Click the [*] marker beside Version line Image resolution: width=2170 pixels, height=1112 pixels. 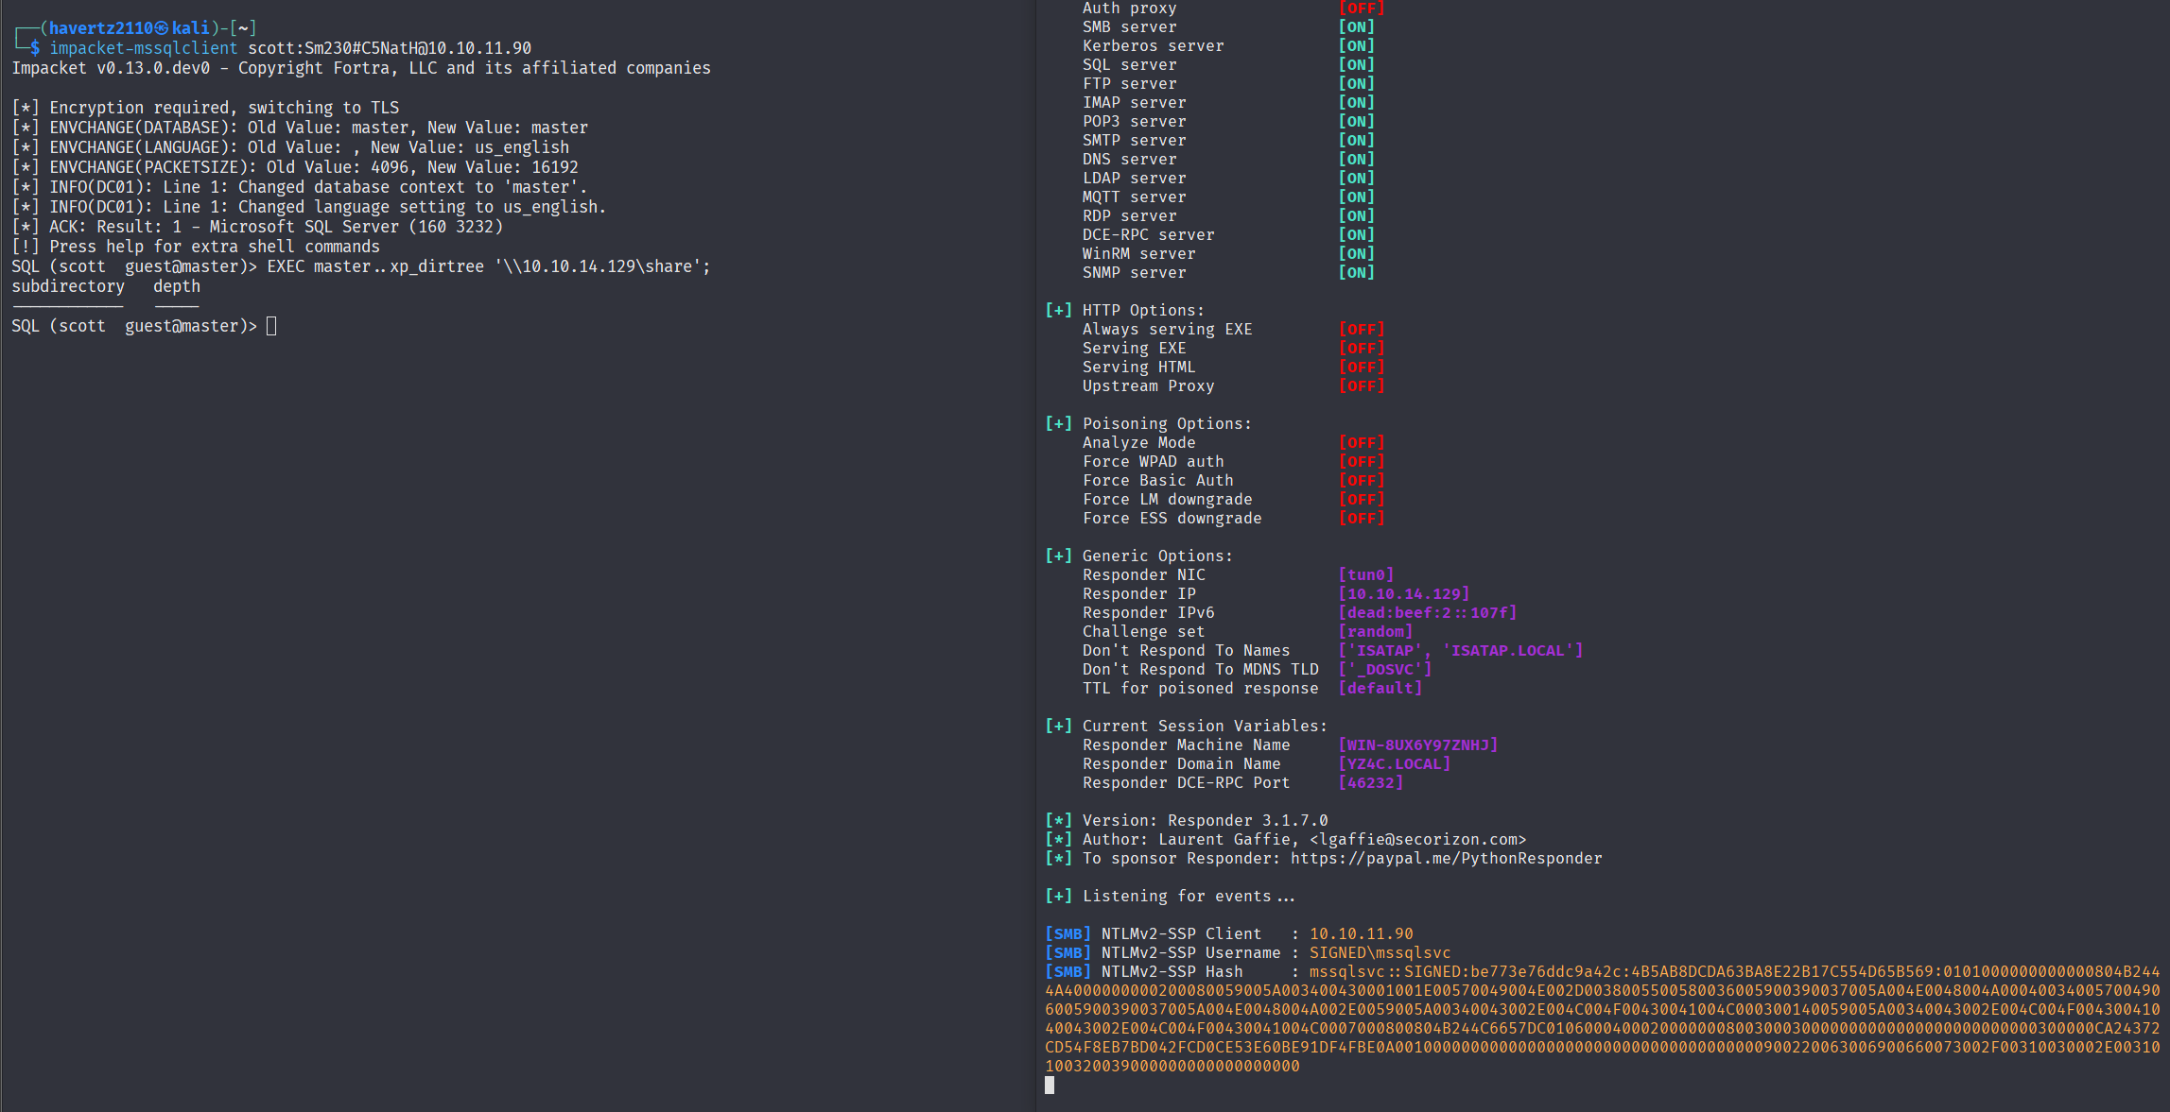coord(1058,821)
